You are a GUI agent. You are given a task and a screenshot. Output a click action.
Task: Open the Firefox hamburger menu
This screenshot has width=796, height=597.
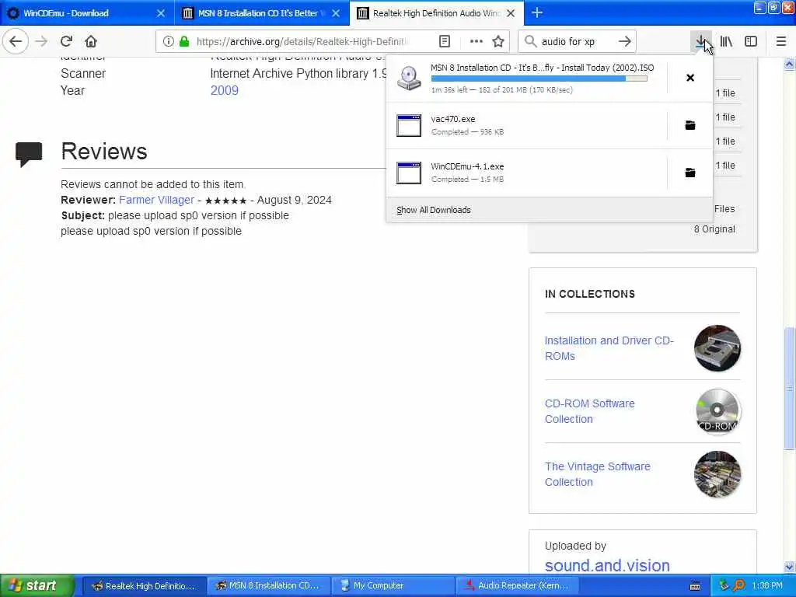[781, 42]
